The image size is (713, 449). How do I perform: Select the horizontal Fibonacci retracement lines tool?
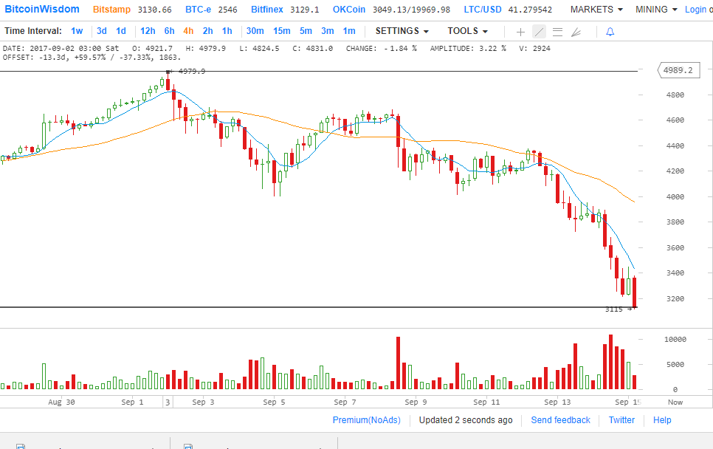[x=557, y=32]
